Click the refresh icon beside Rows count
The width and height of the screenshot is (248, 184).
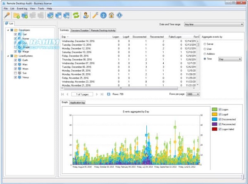[108, 94]
